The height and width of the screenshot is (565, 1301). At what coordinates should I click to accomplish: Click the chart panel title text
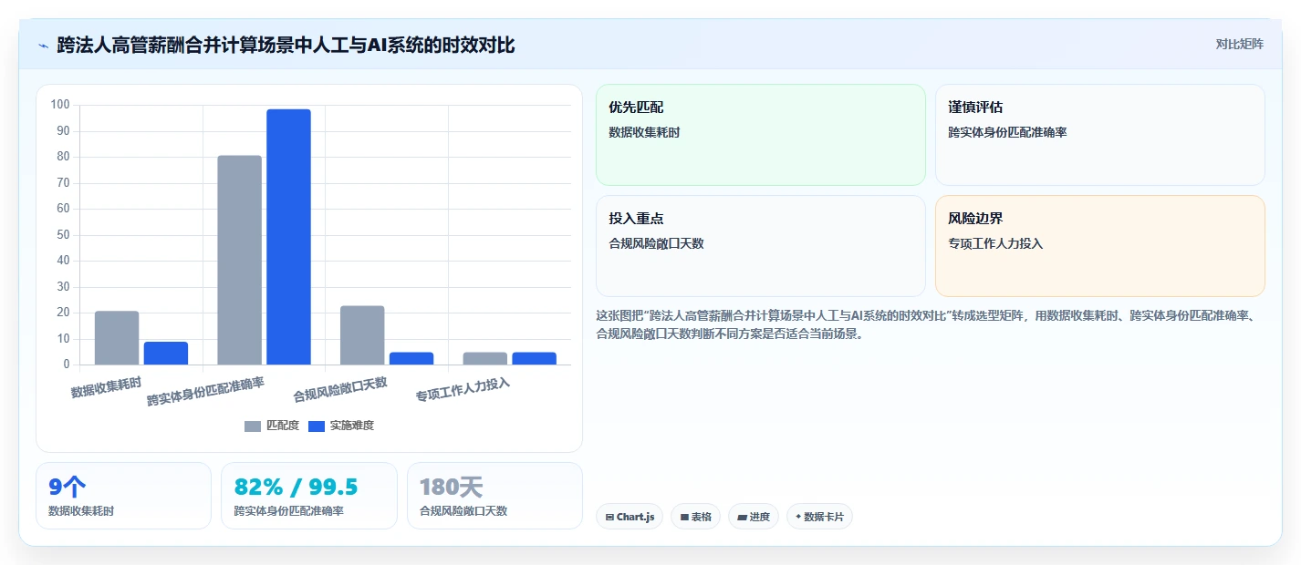click(x=286, y=45)
